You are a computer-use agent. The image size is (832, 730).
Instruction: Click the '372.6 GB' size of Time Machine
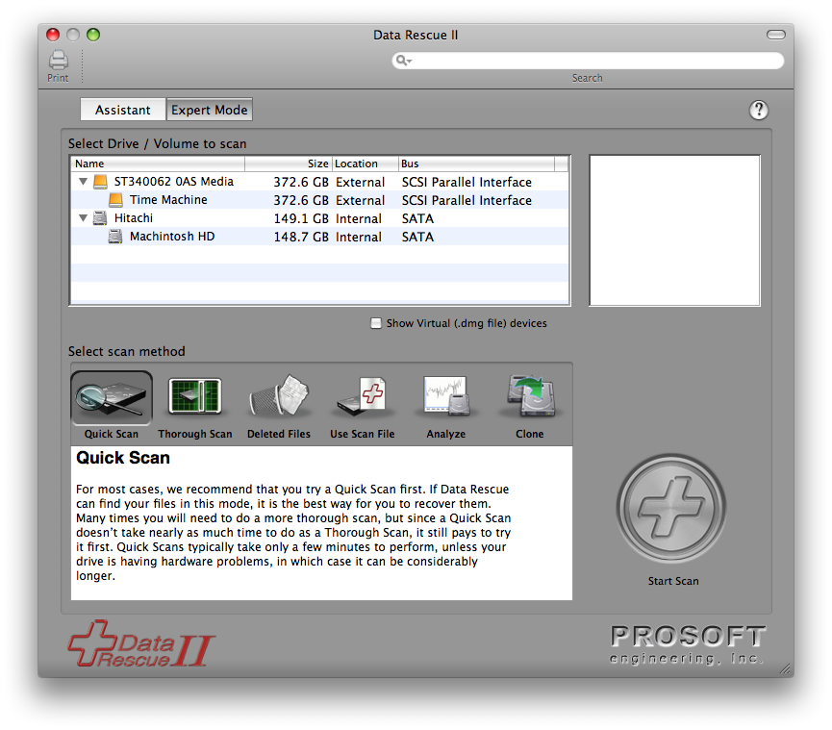(x=301, y=201)
